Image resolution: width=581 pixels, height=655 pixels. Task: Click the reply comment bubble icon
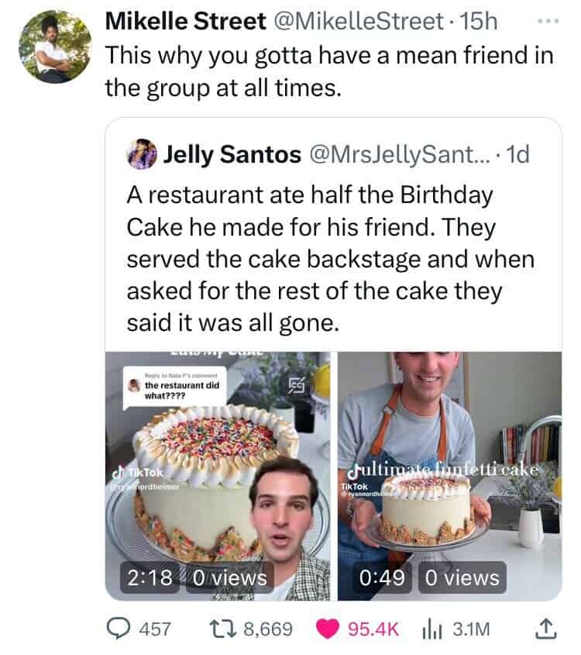click(120, 629)
